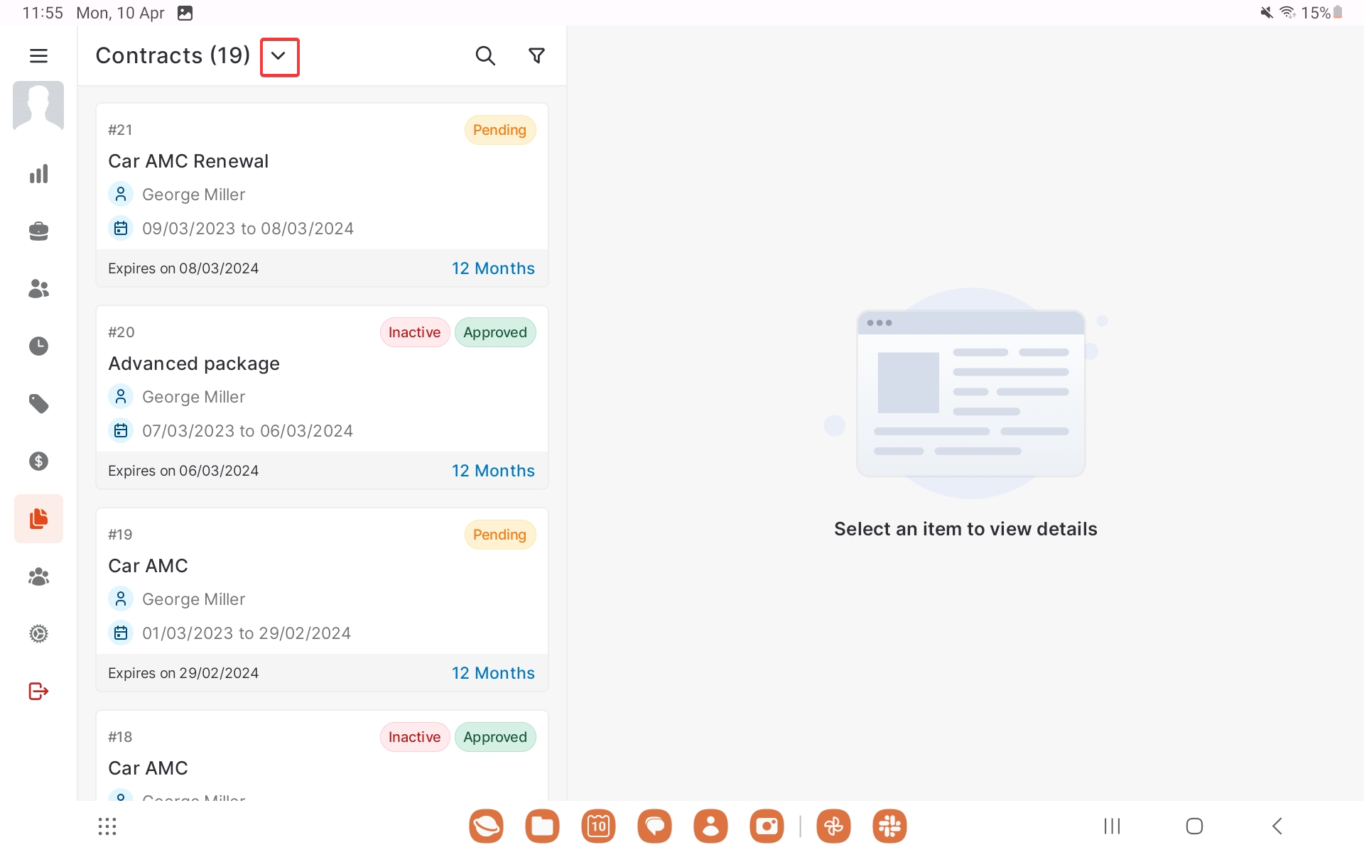This screenshot has width=1364, height=852.
Task: Open the price tag section
Action: click(38, 403)
